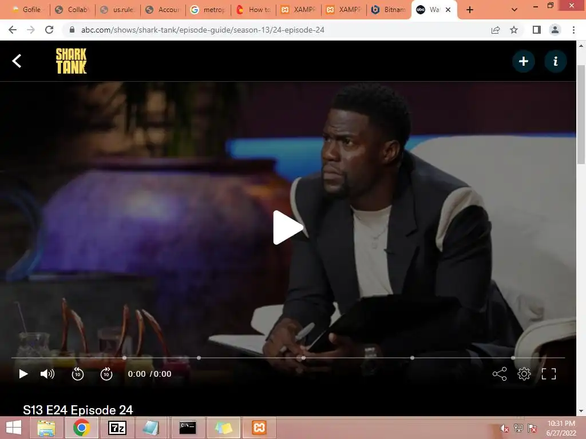Switch to the How to tab
Screen dimensions: 586x439
coord(254,10)
